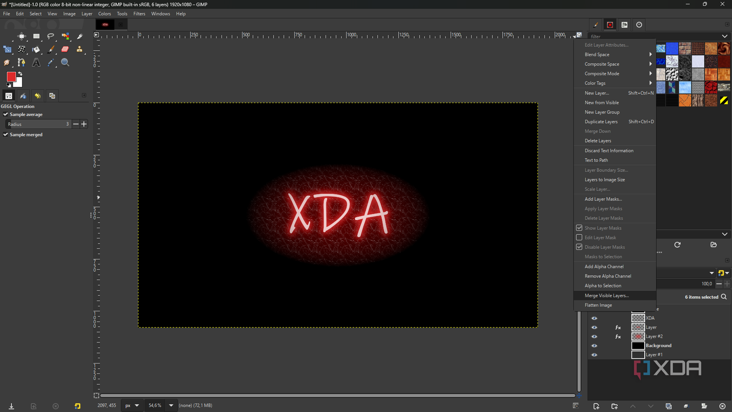The width and height of the screenshot is (732, 412).
Task: Select the Clone stamp tool
Action: point(80,49)
